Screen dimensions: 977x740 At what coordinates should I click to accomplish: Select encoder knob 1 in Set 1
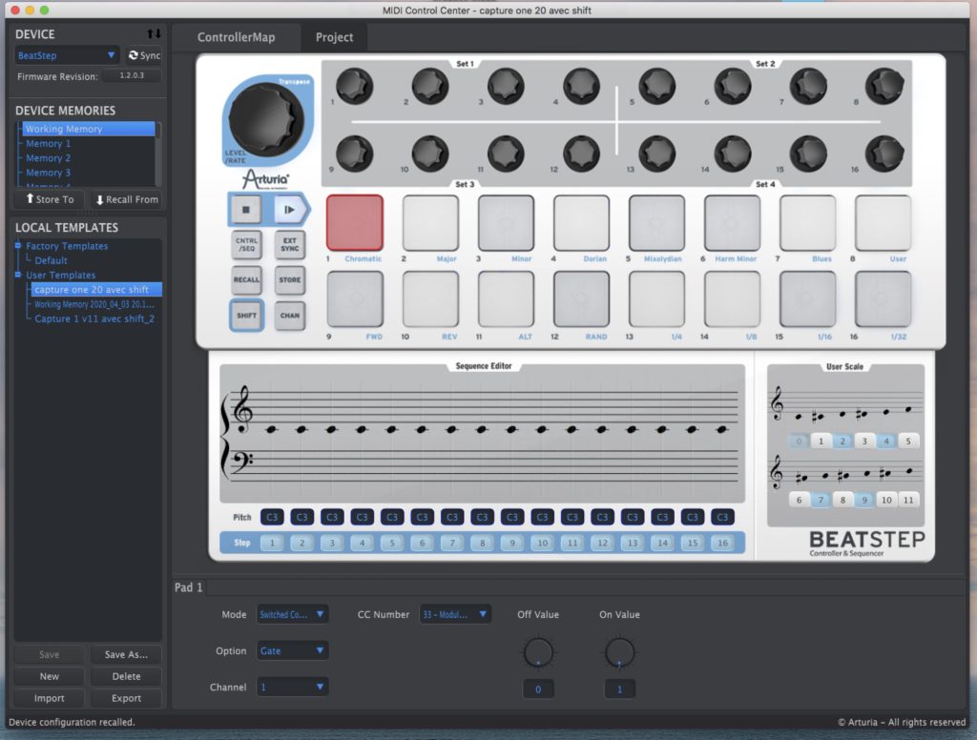click(x=355, y=86)
